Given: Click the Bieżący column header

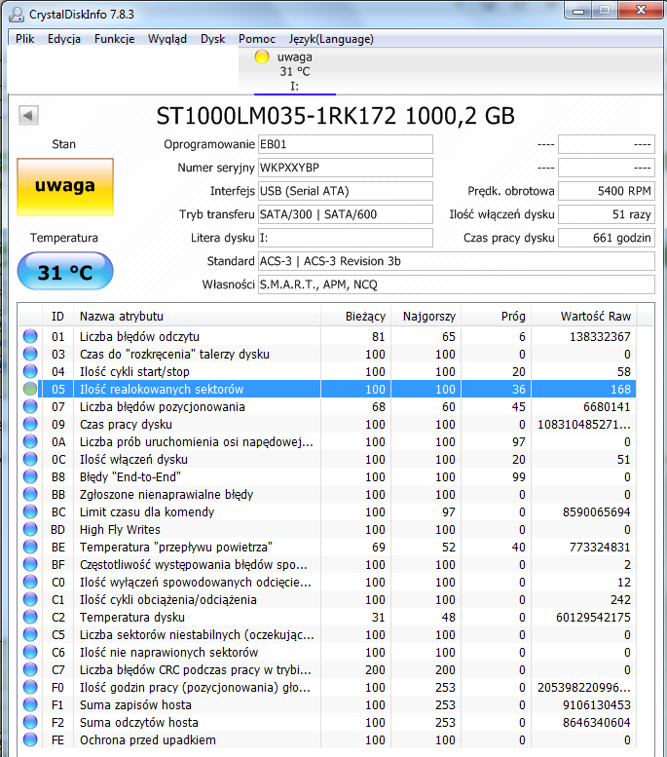Looking at the screenshot, I should point(355,317).
